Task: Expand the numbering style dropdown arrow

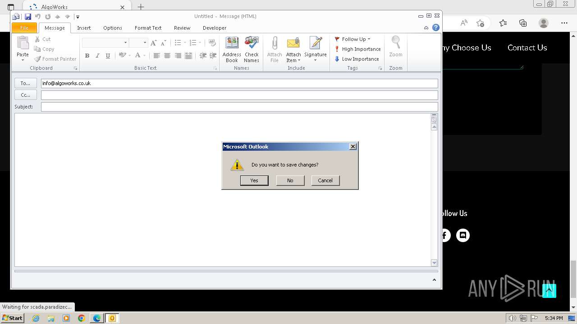Action: coord(200,43)
